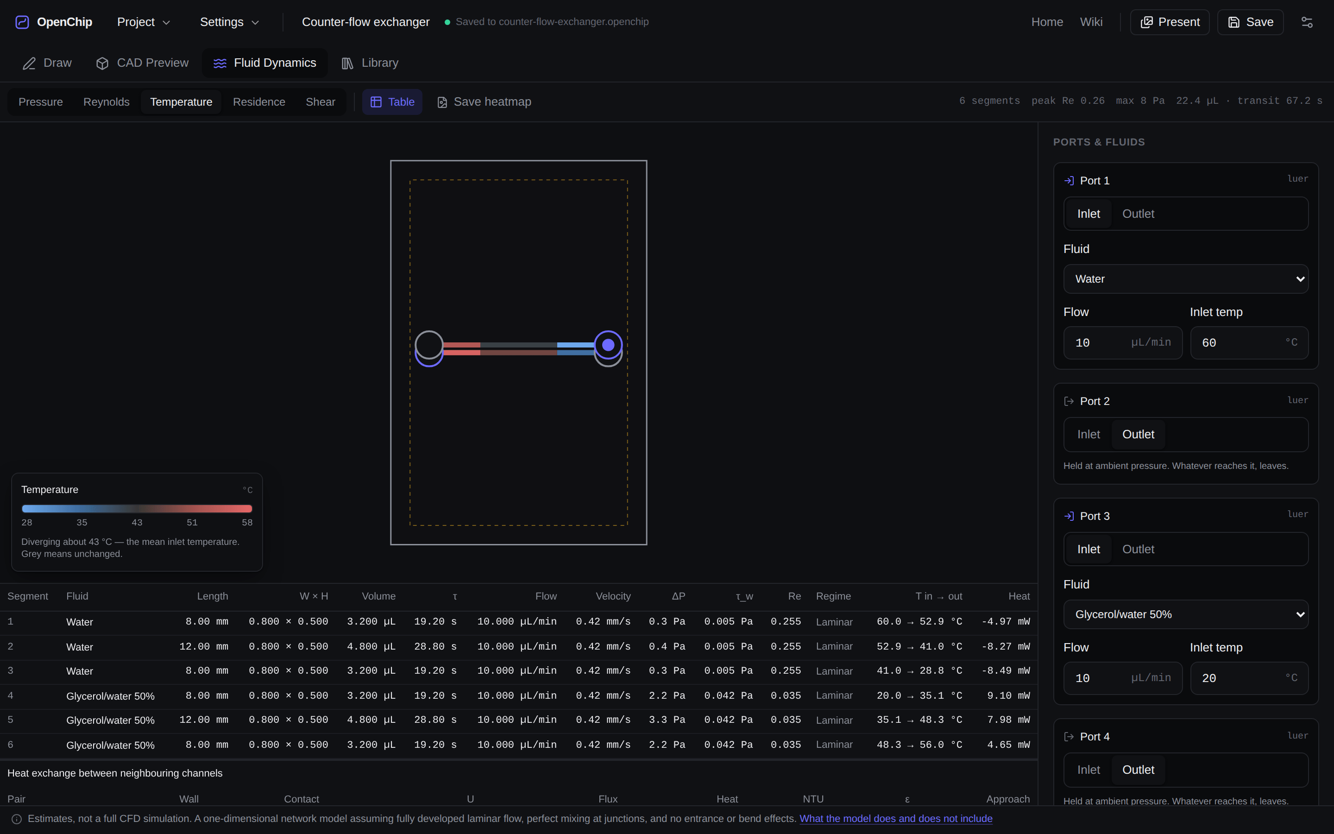Set Port 1 to Inlet

(x=1088, y=214)
